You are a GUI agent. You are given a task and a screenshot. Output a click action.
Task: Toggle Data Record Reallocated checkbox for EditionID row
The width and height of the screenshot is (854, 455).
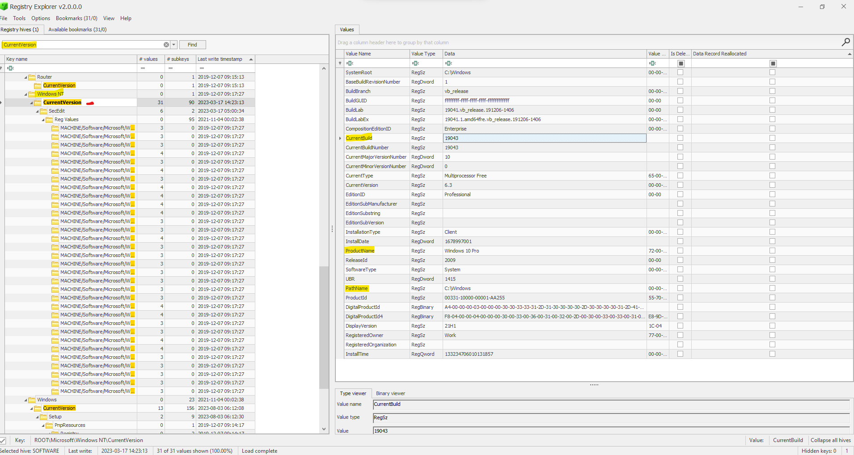772,194
